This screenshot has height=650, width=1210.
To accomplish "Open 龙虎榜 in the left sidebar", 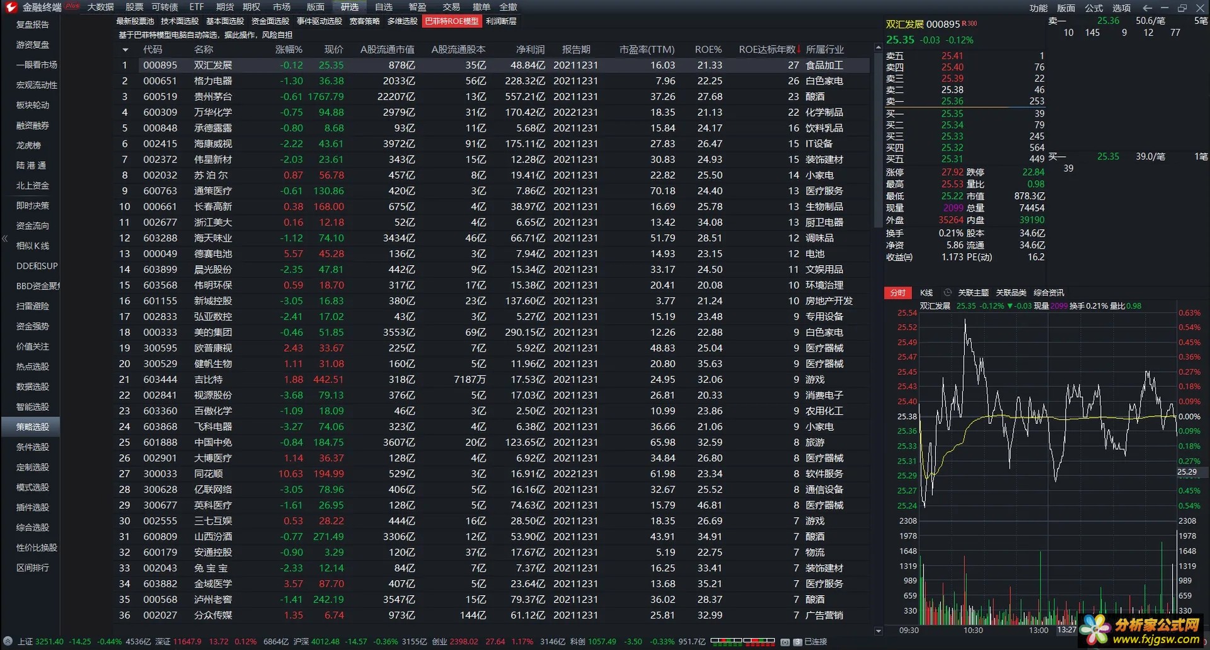I will click(28, 145).
